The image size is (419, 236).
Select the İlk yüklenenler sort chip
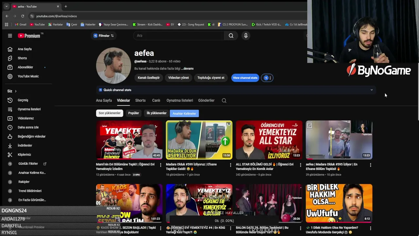point(156,113)
